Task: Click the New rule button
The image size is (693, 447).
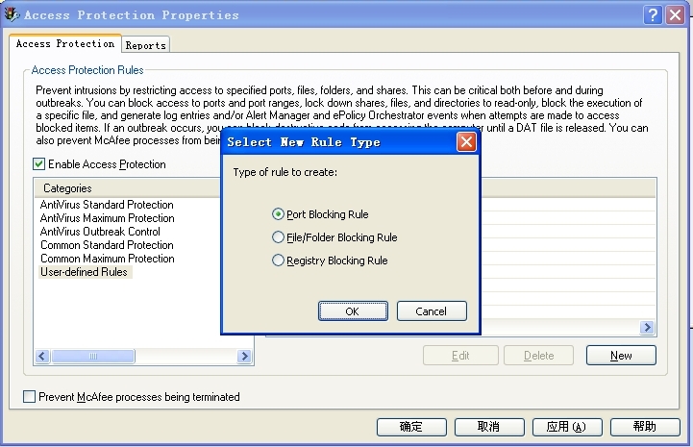Action: (x=621, y=356)
